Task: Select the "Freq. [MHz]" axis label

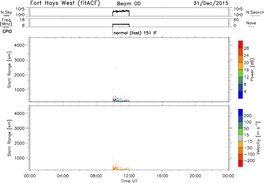Action: click(6, 22)
